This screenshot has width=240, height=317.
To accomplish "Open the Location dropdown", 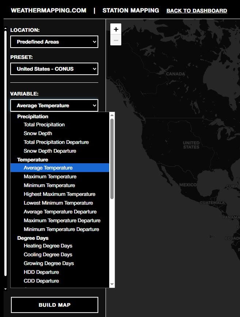I will [x=54, y=42].
